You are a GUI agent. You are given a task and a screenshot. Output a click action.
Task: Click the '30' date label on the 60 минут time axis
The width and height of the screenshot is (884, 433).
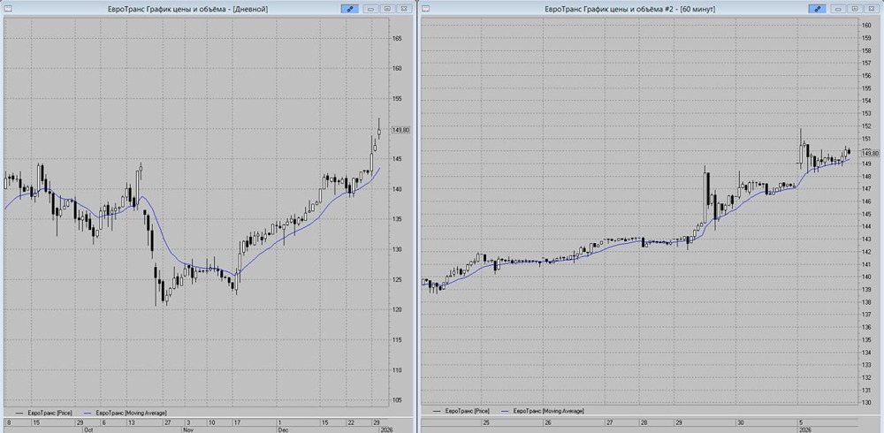[740, 422]
